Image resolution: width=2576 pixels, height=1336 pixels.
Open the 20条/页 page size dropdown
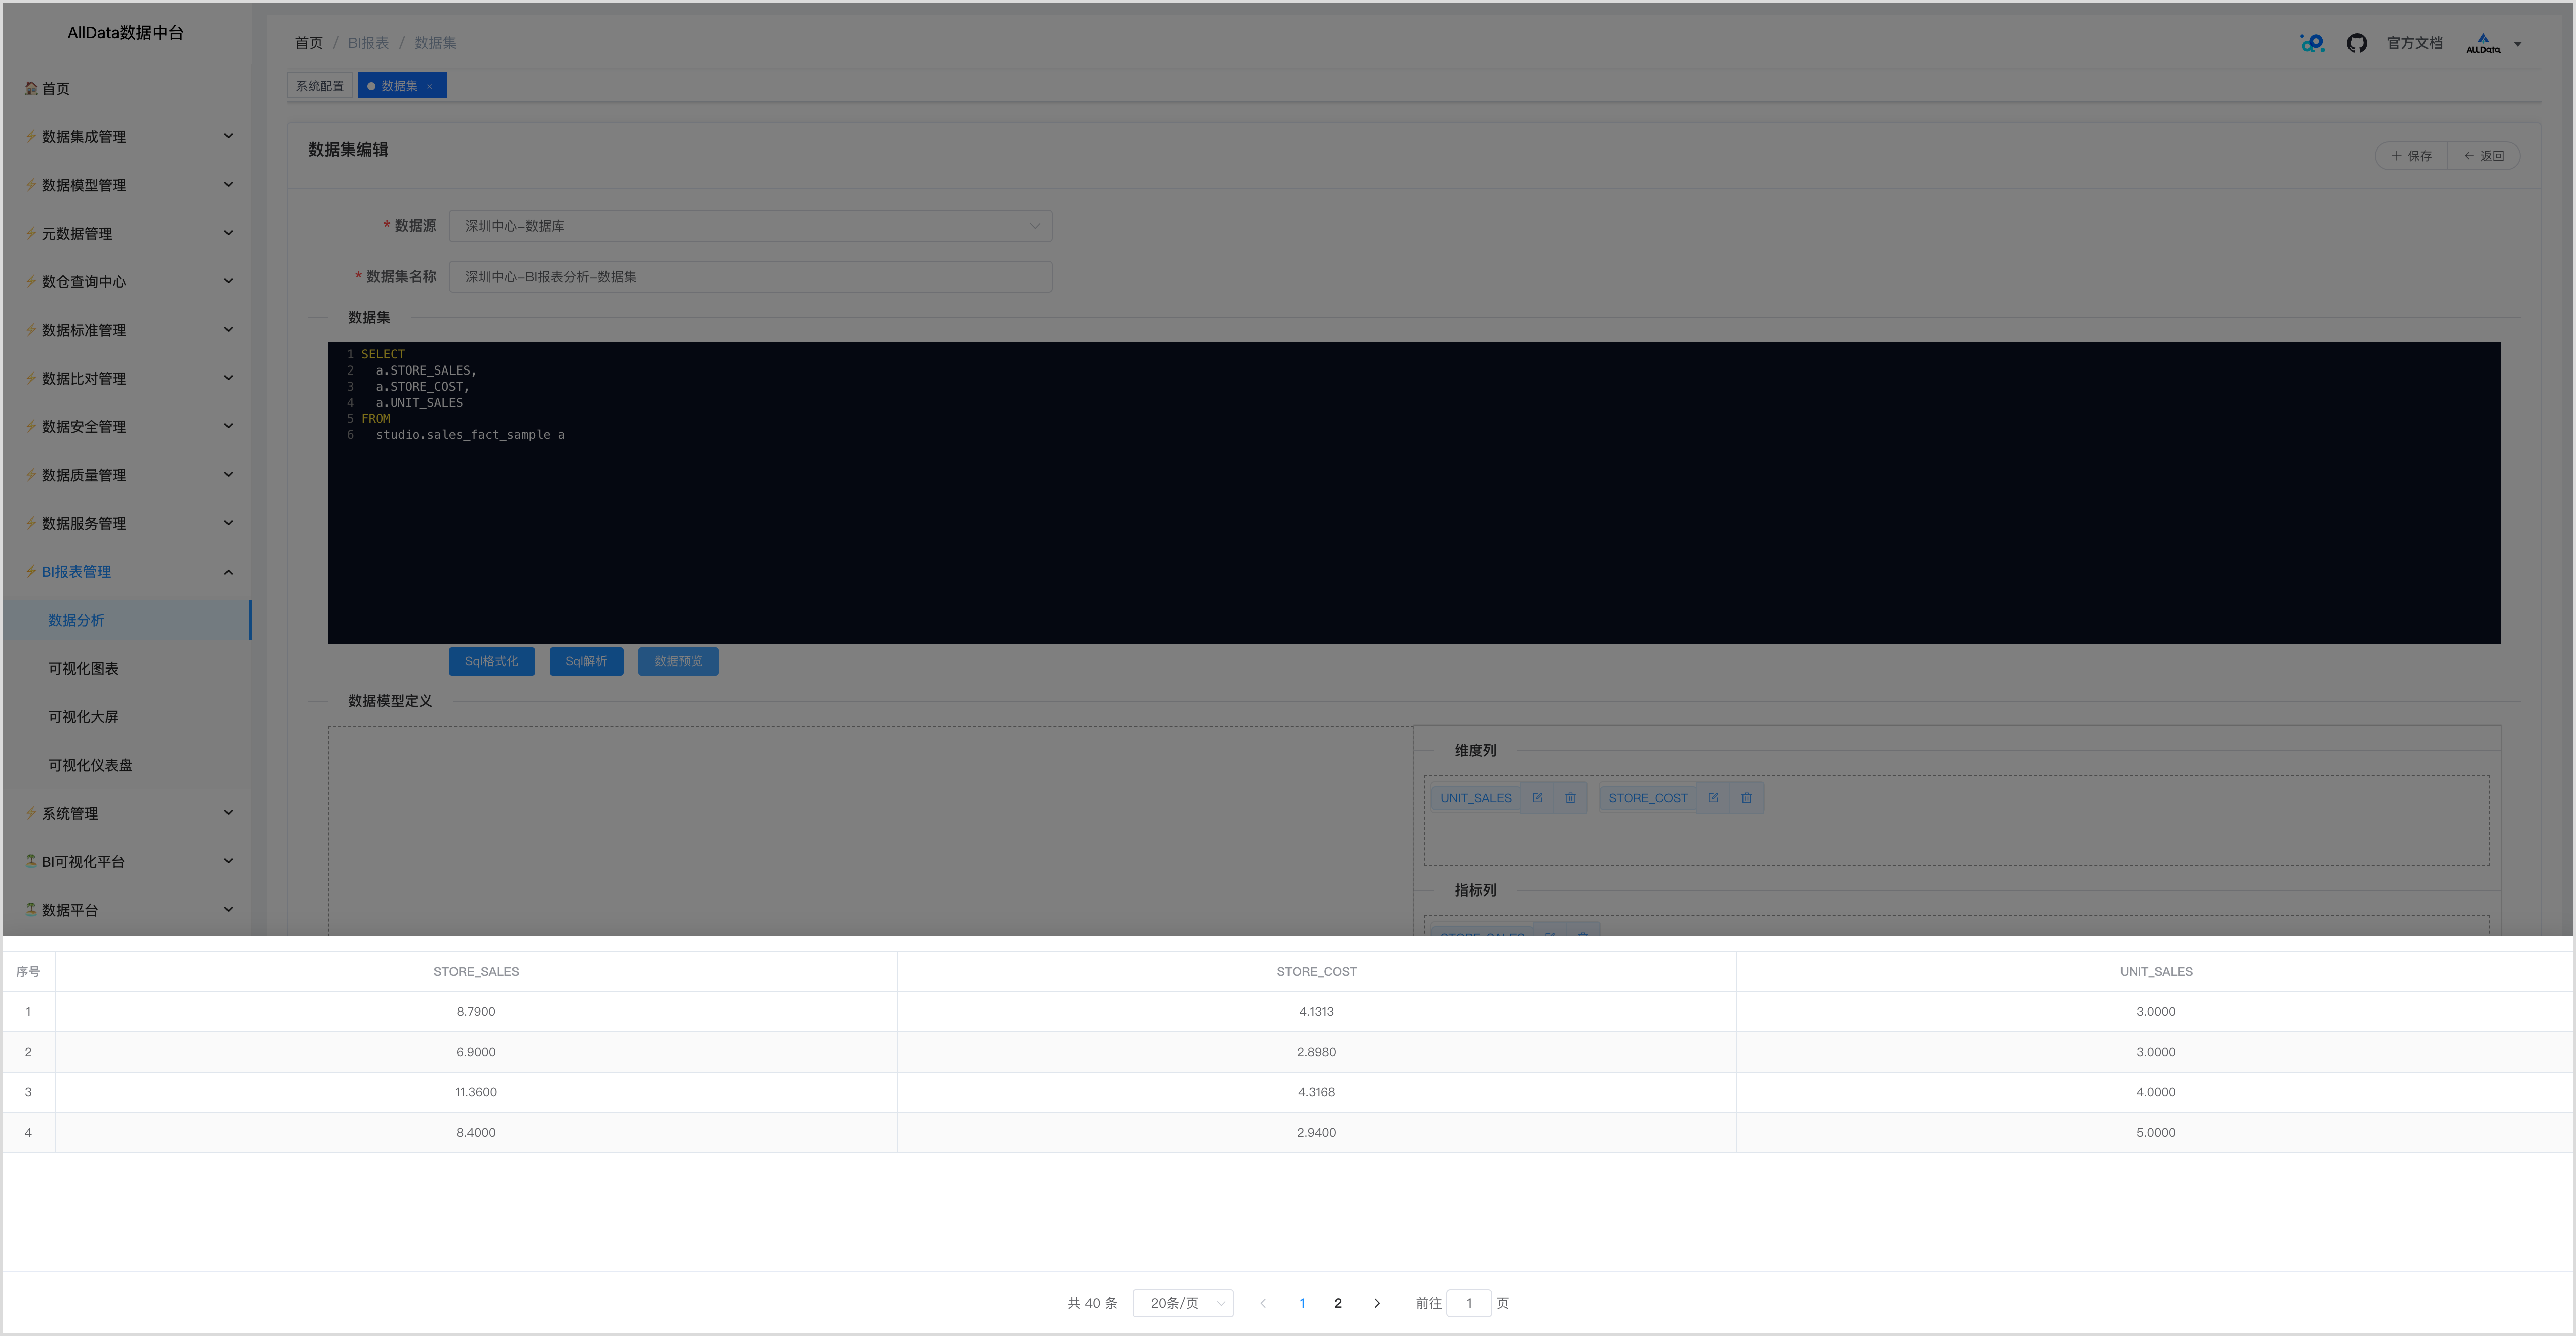pyautogui.click(x=1182, y=1303)
